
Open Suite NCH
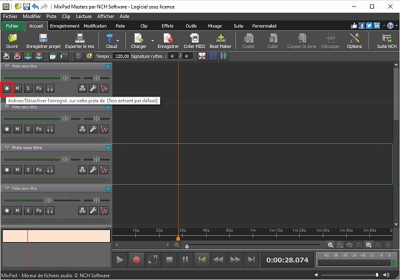click(387, 41)
